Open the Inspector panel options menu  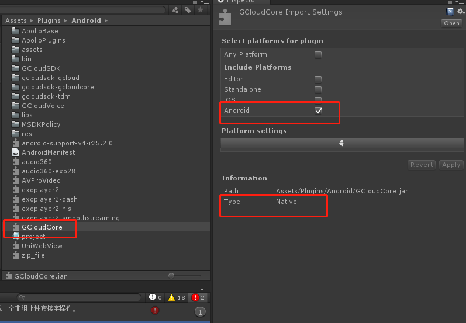tap(460, 2)
